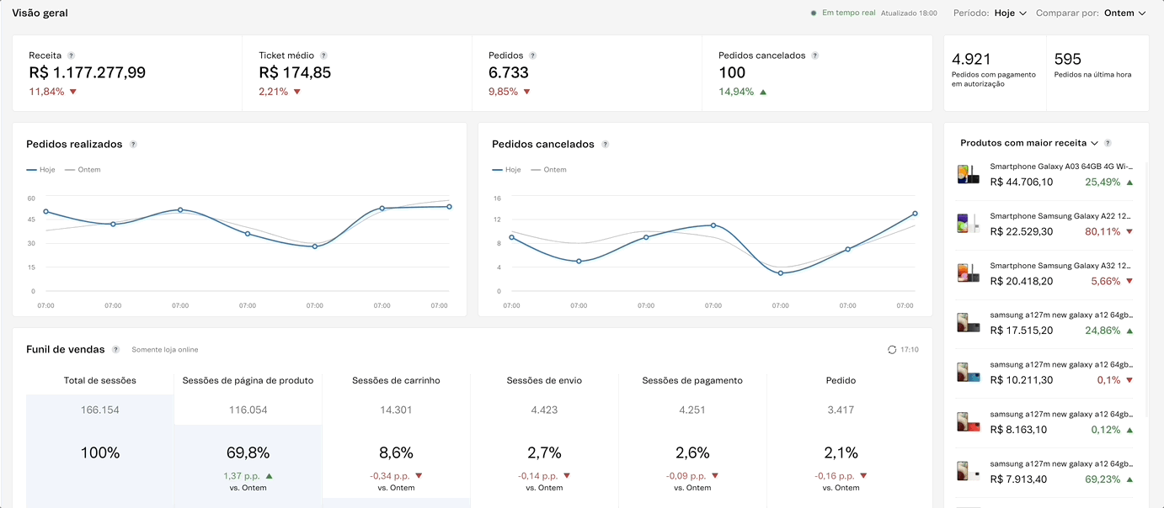This screenshot has width=1164, height=508.
Task: Click the last data point on Pedidos cancelados chart
Action: click(x=915, y=214)
